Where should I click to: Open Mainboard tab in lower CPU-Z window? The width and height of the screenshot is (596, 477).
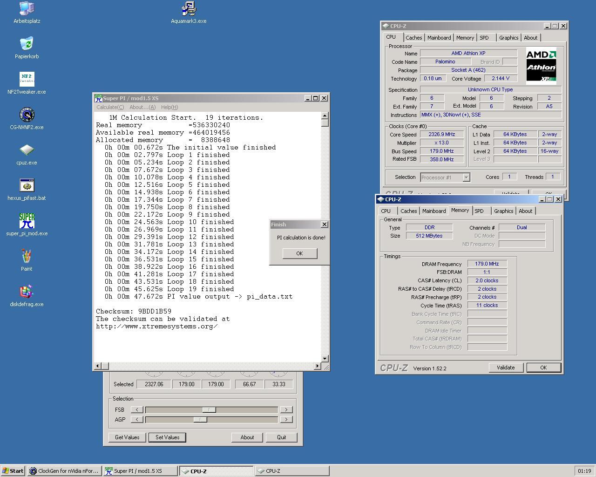click(434, 211)
